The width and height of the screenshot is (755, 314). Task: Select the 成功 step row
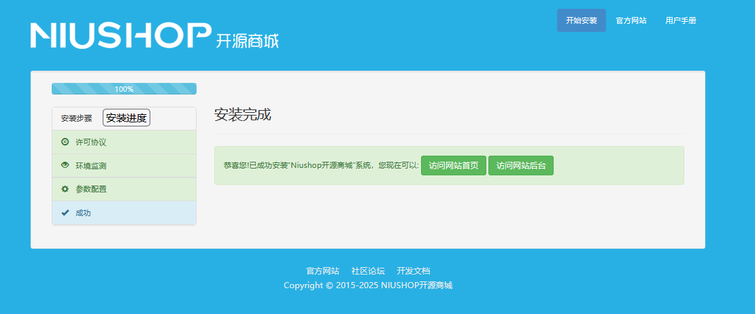[124, 213]
